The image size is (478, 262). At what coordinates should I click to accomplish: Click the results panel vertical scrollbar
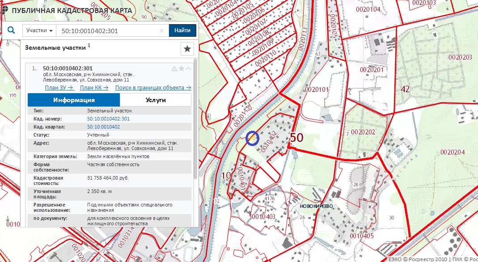[196, 119]
